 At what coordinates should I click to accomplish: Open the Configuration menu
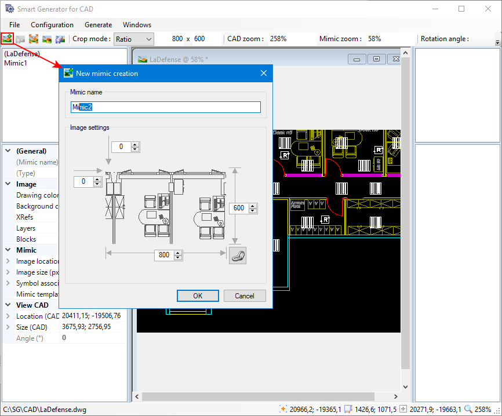52,25
